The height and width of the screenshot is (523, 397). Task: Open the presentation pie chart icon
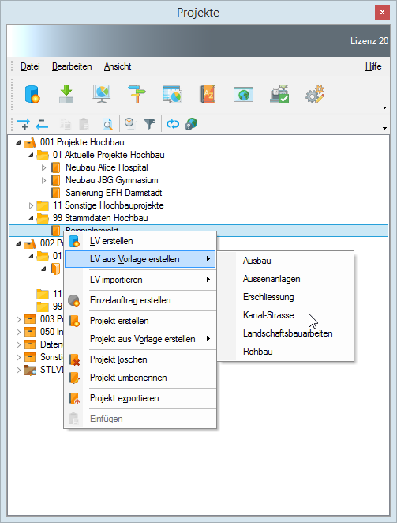[x=102, y=94]
